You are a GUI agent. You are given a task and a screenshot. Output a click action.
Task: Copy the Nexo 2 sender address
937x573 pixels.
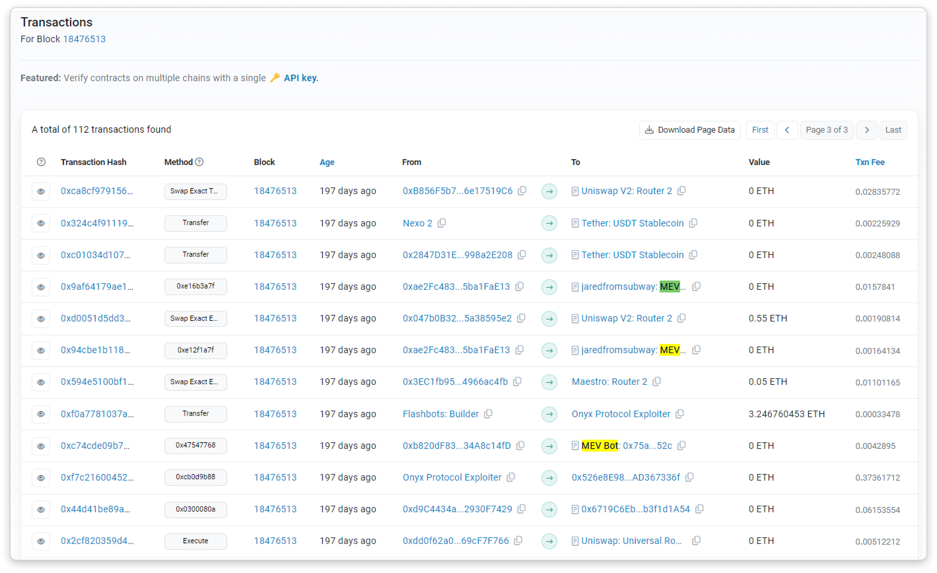(x=441, y=223)
